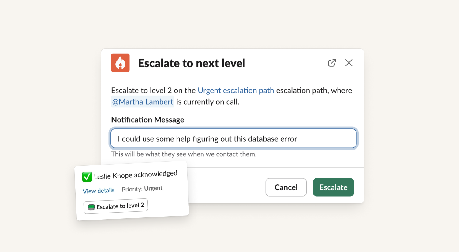Open View details on the alert card
Image resolution: width=459 pixels, height=252 pixels.
[x=99, y=191]
